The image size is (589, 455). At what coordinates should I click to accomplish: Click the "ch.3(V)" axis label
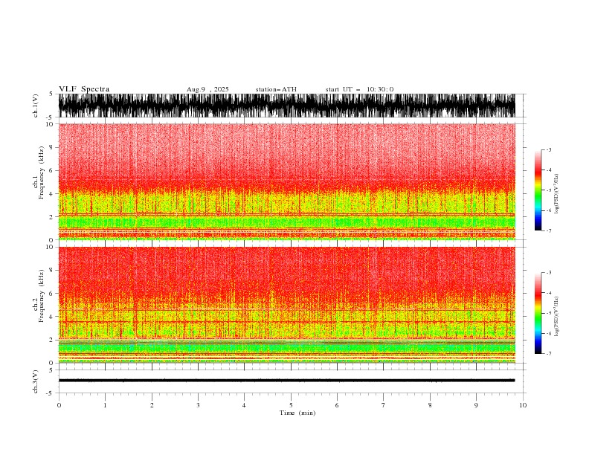(x=36, y=381)
